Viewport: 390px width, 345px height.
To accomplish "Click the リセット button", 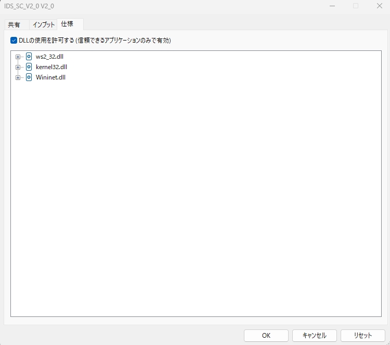I will [363, 336].
